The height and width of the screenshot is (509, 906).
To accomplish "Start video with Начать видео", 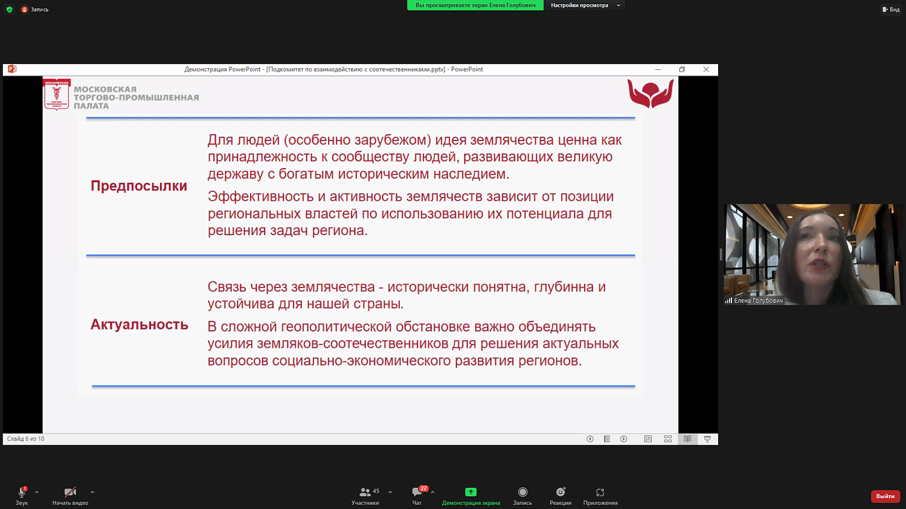I will point(69,496).
